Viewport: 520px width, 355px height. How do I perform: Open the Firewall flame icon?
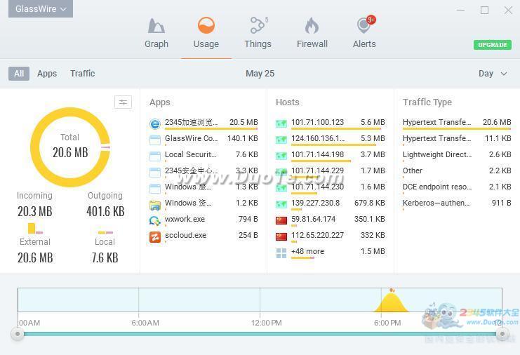click(312, 25)
